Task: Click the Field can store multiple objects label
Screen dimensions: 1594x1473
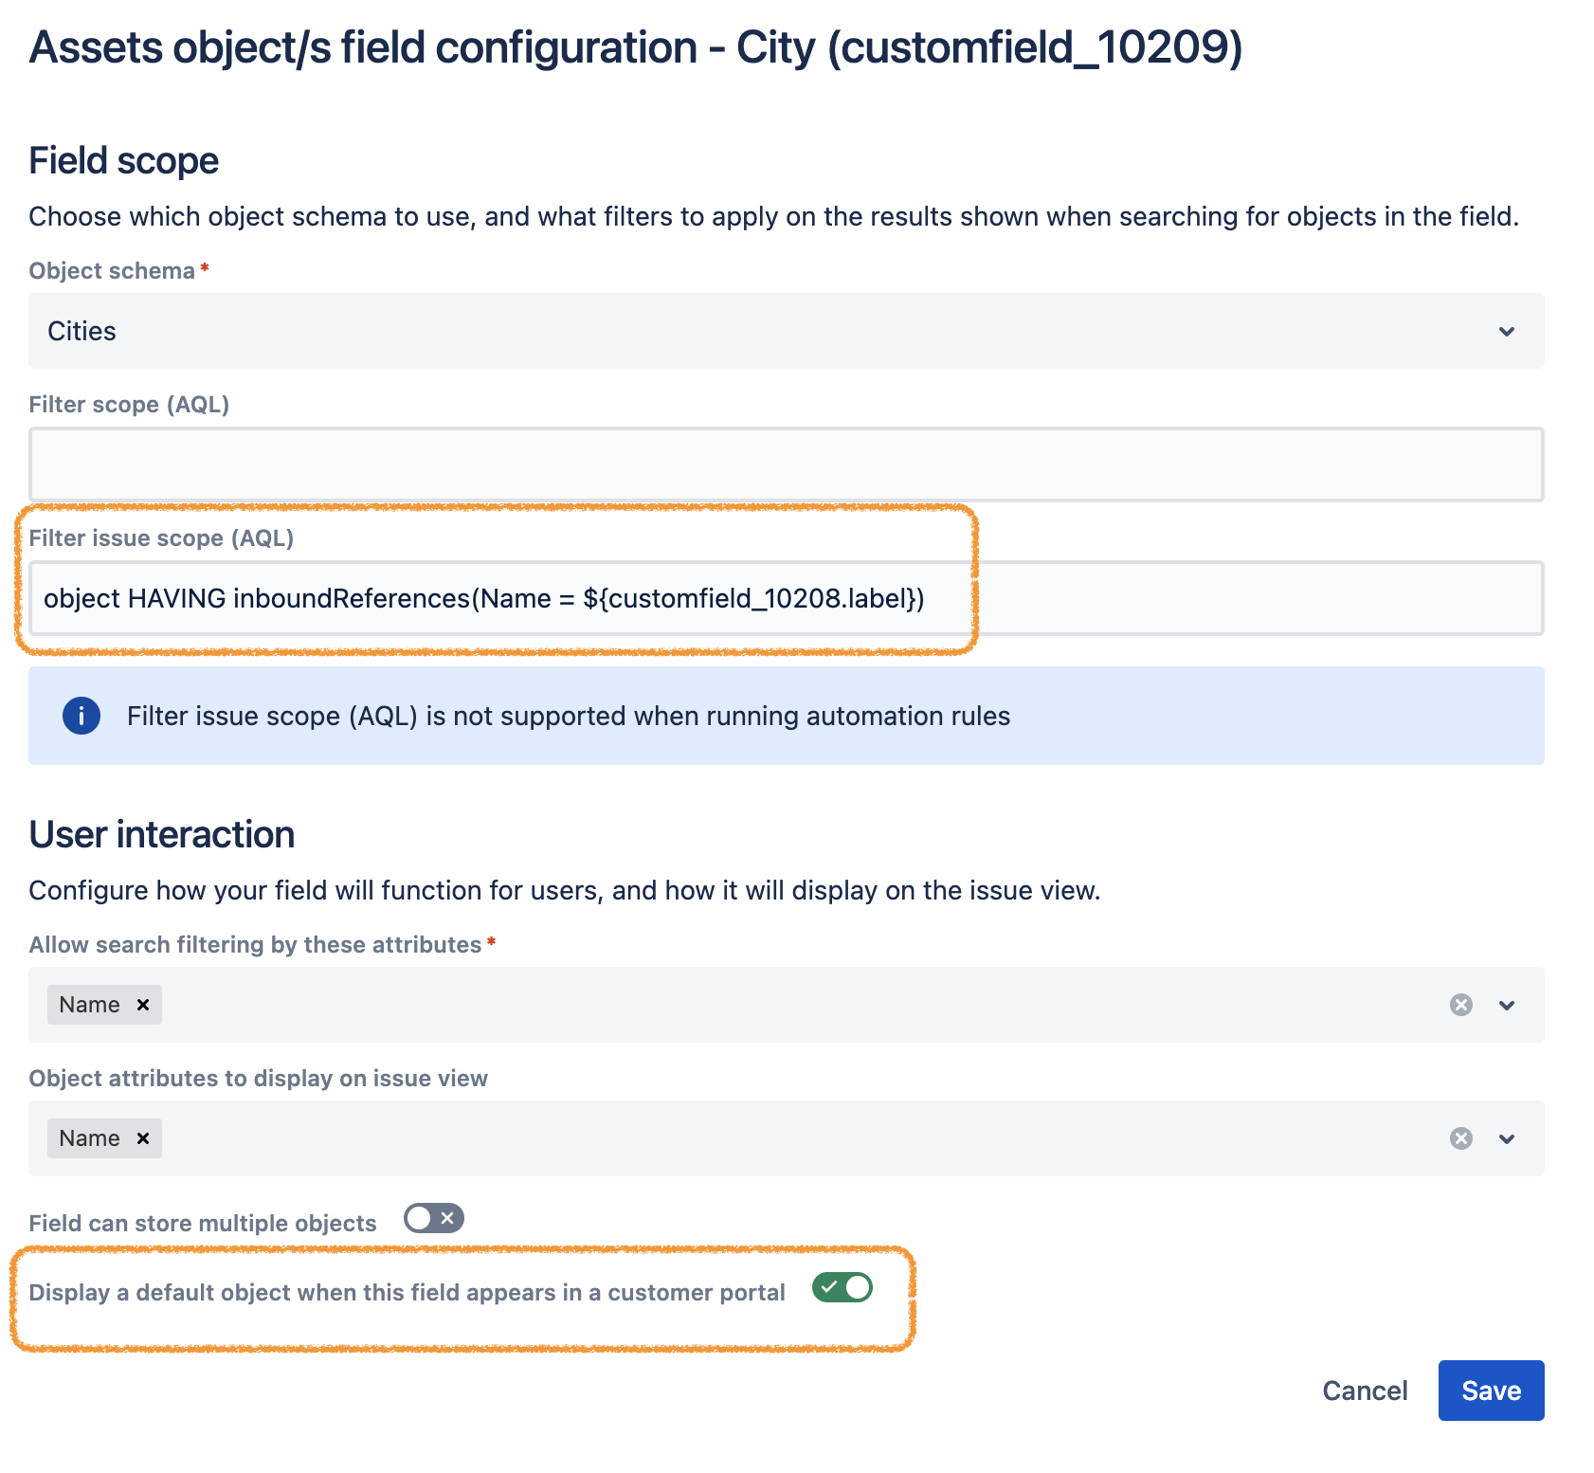Action: 203,1224
